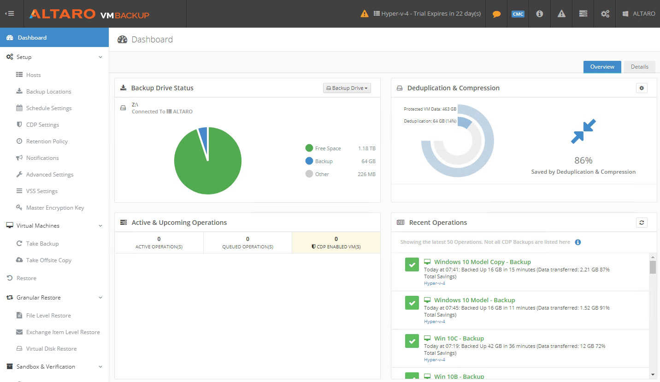660x382 pixels.
Task: Open the CMC console icon
Action: point(518,14)
